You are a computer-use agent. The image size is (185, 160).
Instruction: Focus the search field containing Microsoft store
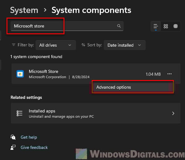67,26
